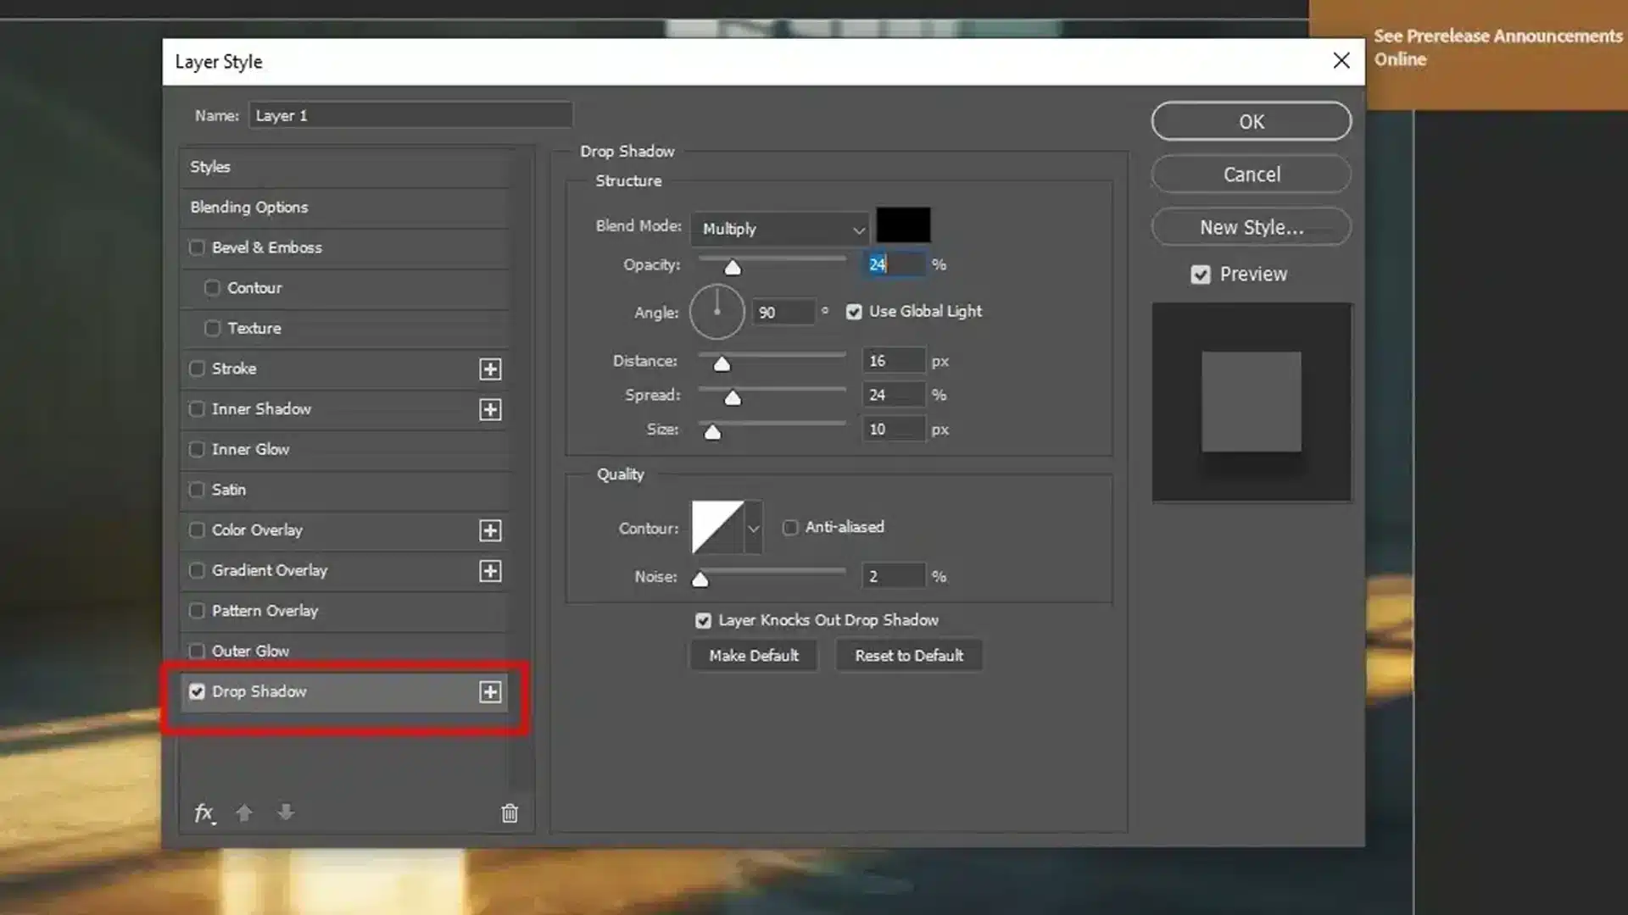Click the add new style plus icon next to Stroke
Image resolution: width=1628 pixels, height=915 pixels.
(x=490, y=369)
